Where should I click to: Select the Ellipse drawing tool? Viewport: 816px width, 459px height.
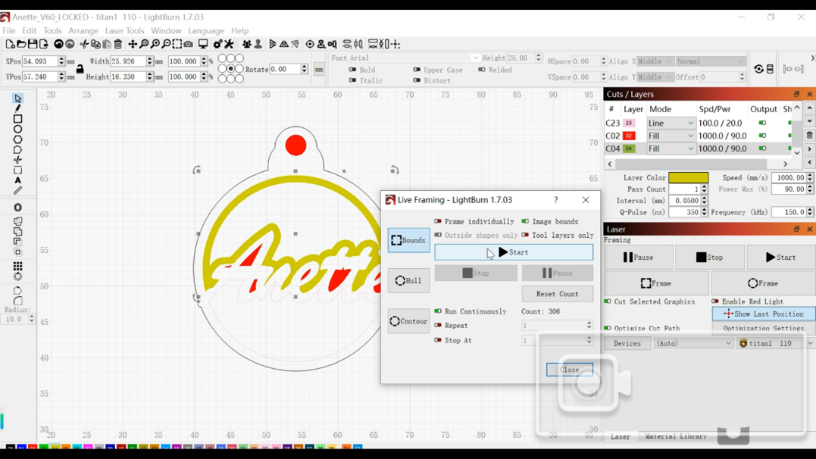[x=18, y=130]
